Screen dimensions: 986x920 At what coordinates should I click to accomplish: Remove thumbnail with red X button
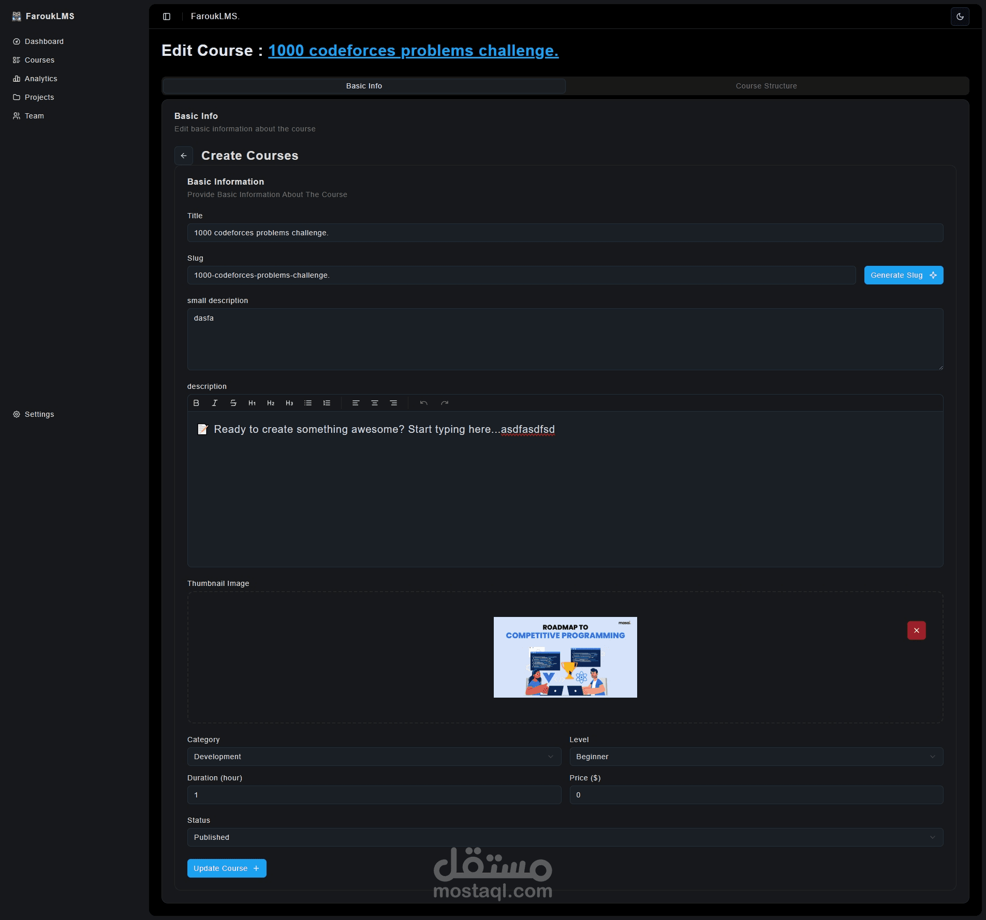point(917,630)
